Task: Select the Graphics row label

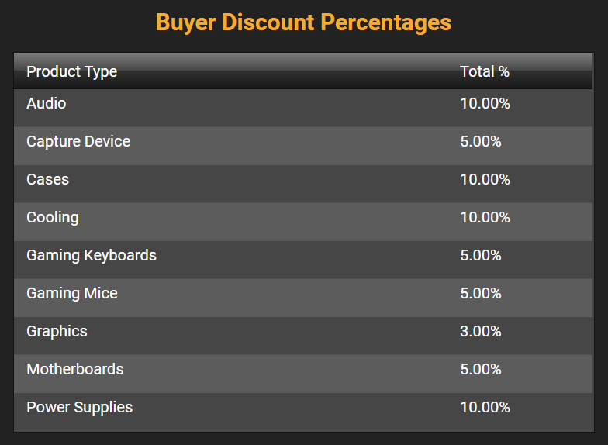Action: [57, 331]
